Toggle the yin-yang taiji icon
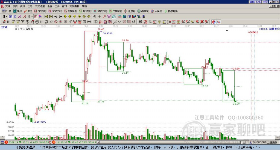Image resolution: width=280 pixels, height=150 pixels. tap(214, 22)
